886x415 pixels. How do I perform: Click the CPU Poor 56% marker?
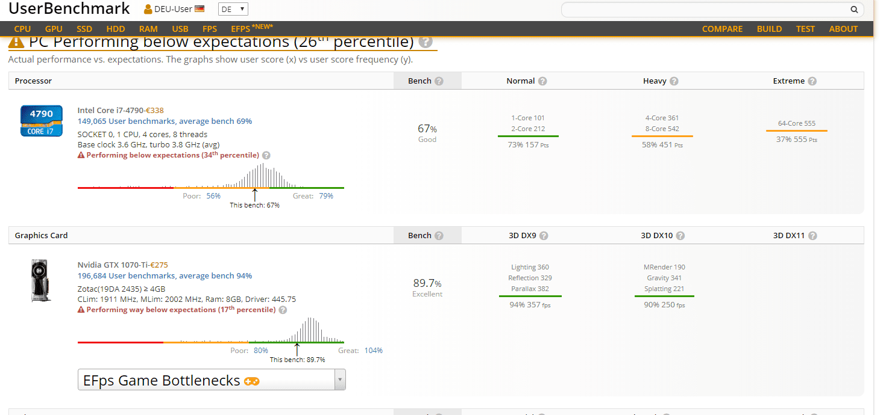click(x=202, y=196)
